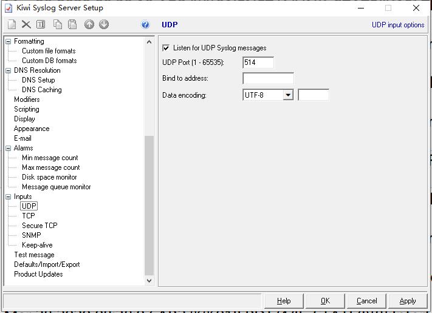Select Secure TCP input in tree
Screen dimensions: 432x313
tap(39, 226)
